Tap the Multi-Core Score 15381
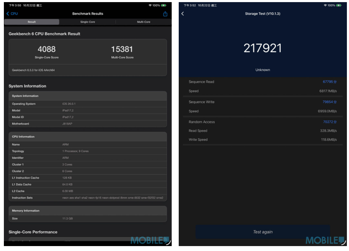Image resolution: width=349 pixels, height=251 pixels. coord(122,49)
